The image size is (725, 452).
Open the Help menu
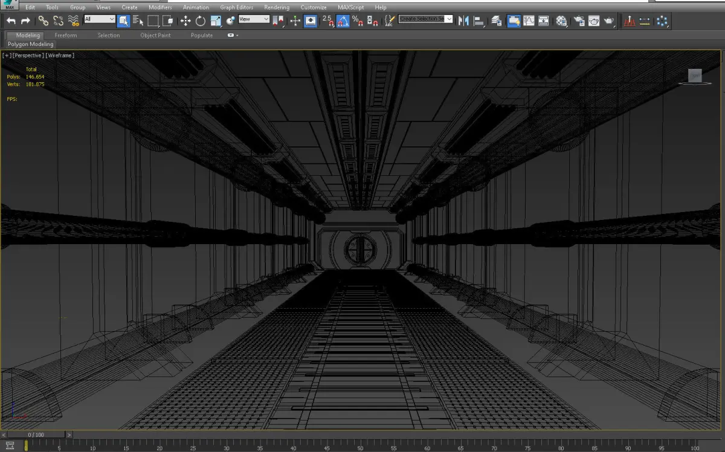point(381,7)
